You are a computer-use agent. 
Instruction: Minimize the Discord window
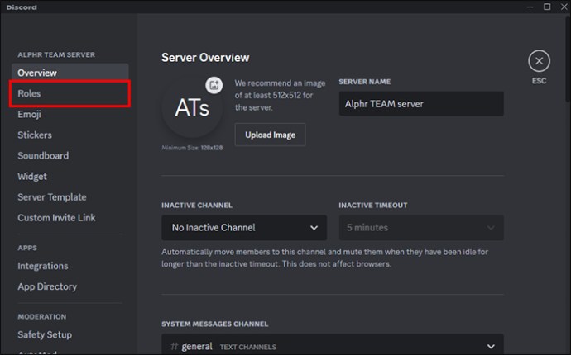(530, 7)
